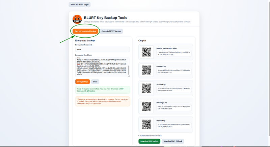Open the Master Password / Seed QR code
This screenshot has height=147, width=270.
(146, 52)
